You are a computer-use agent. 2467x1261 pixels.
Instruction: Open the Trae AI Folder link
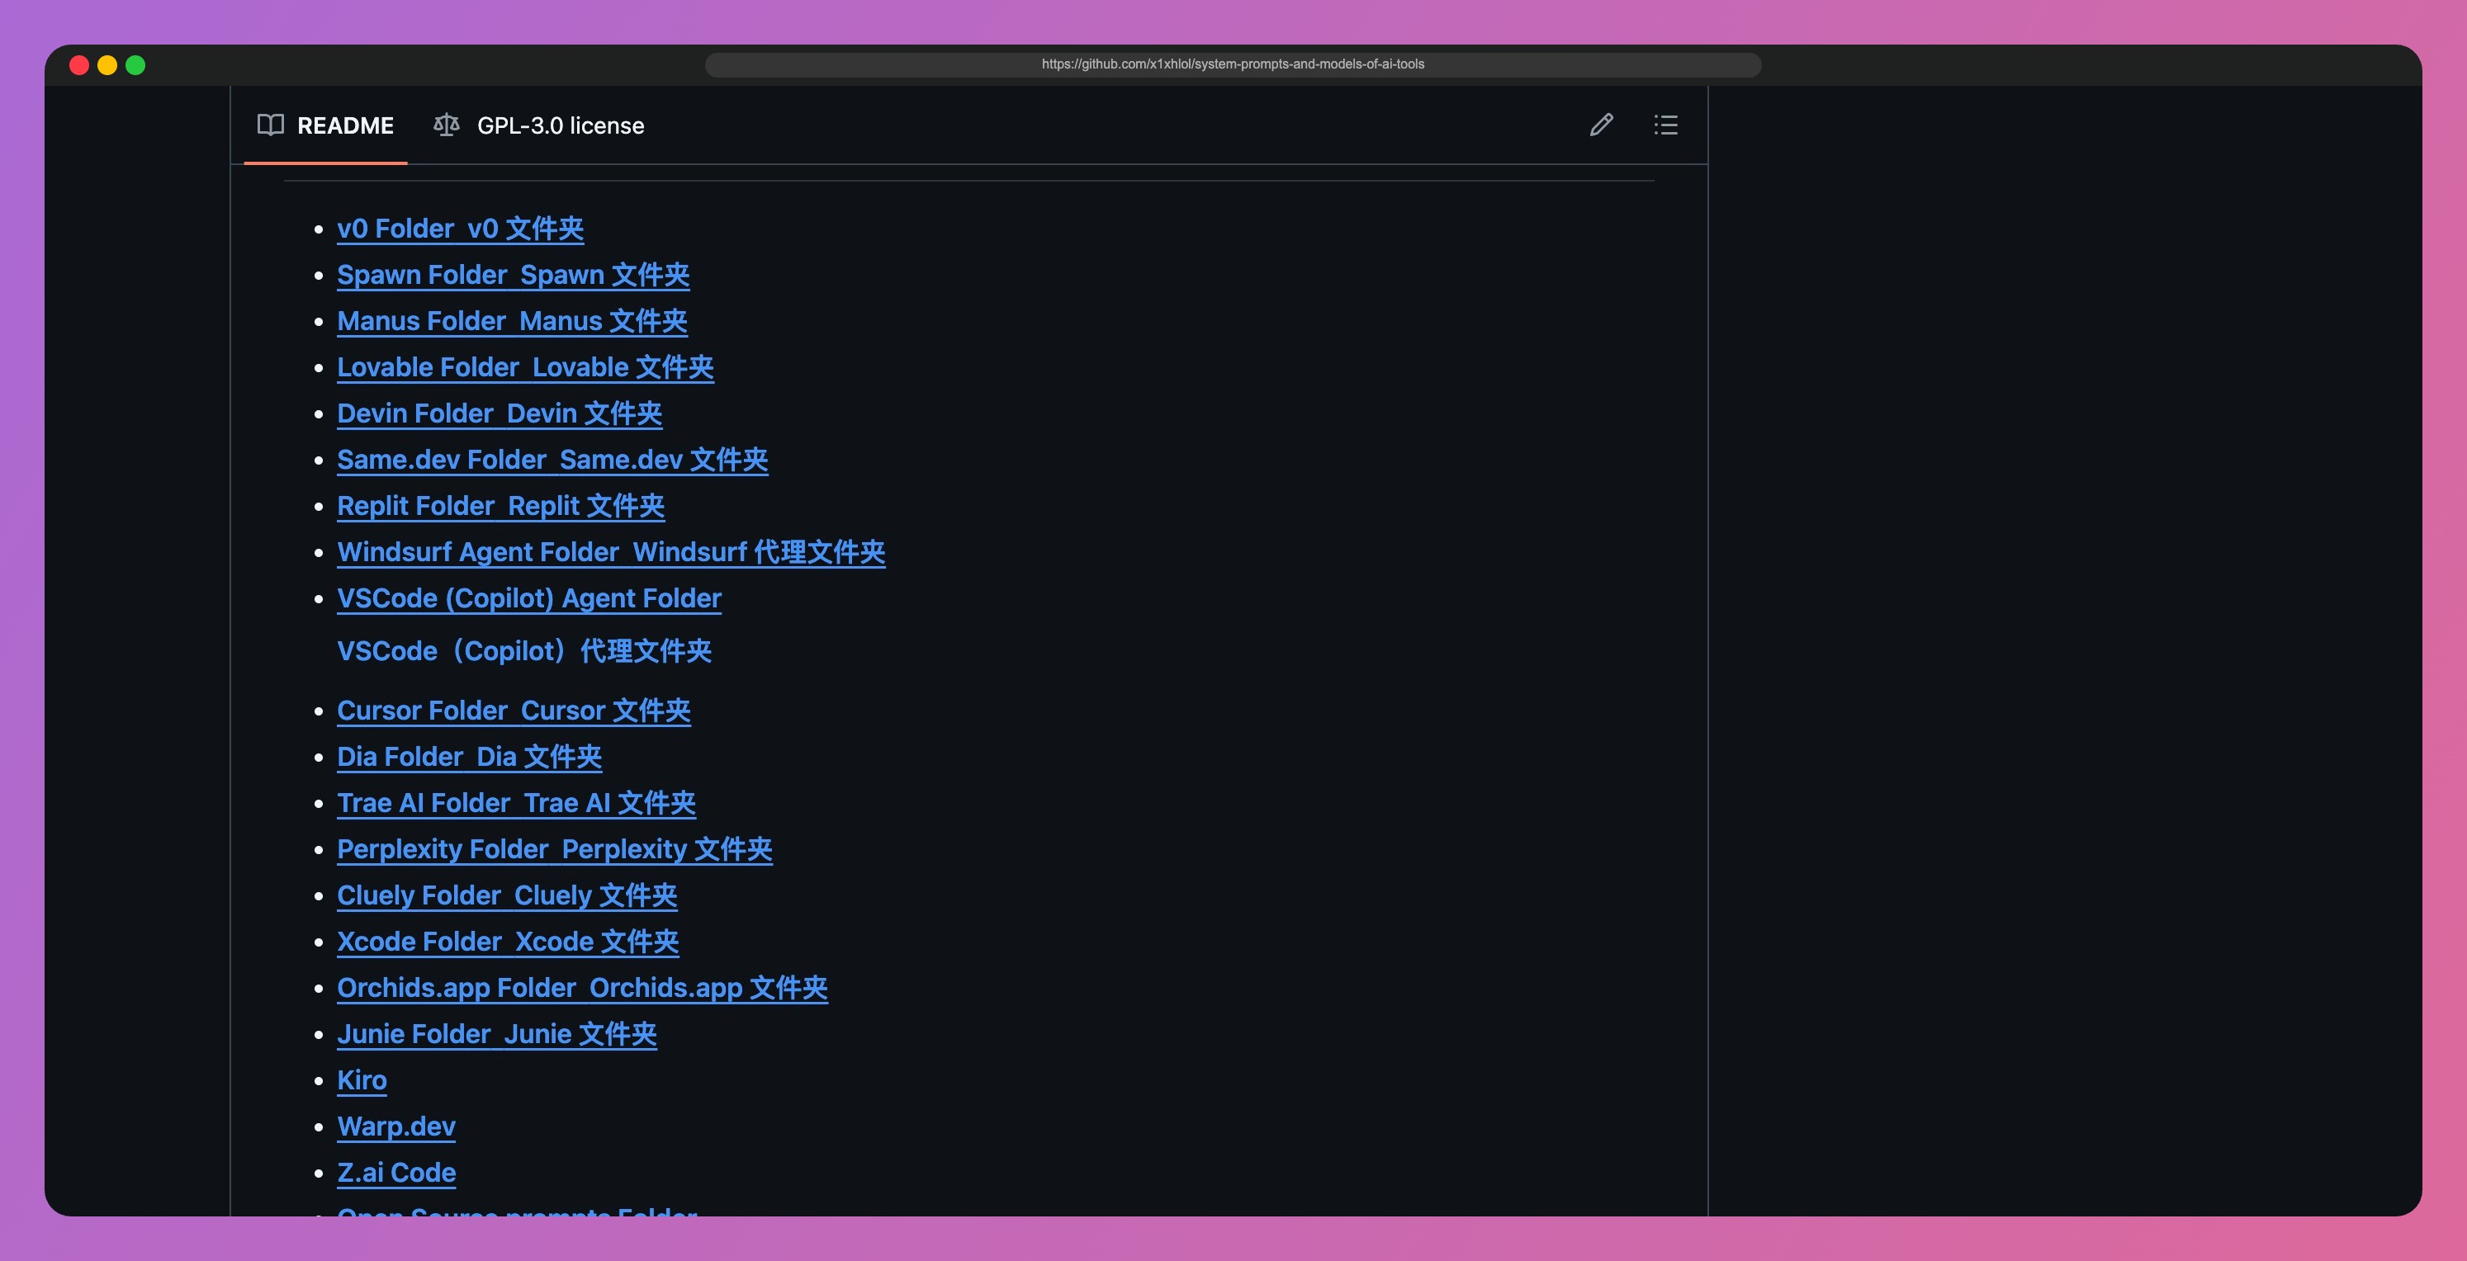(x=516, y=802)
